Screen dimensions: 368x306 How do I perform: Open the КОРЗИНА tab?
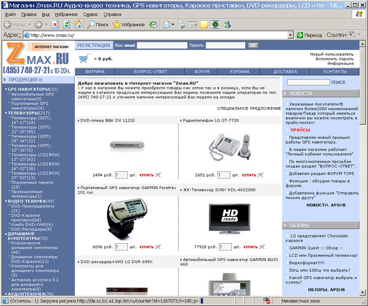[x=239, y=72]
